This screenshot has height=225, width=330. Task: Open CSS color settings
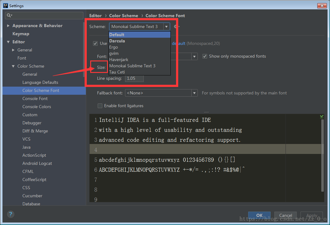26,188
